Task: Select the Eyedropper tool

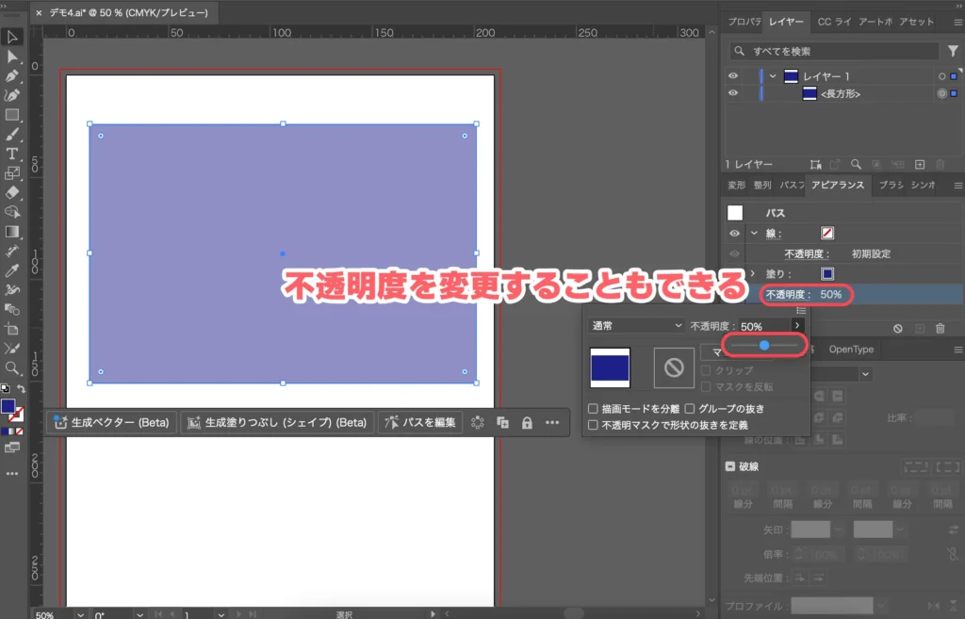Action: pyautogui.click(x=12, y=270)
